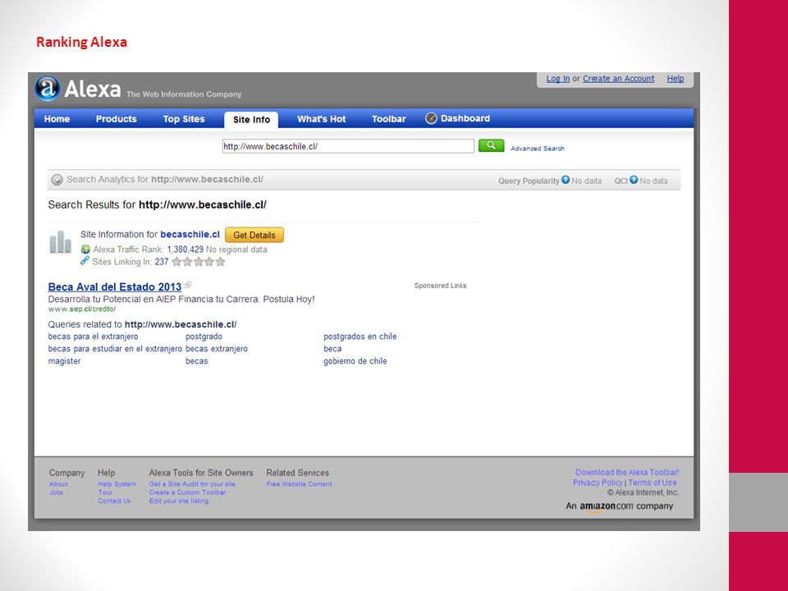Select the query 'beca'
Viewport: 788px width, 591px height.
tap(332, 349)
